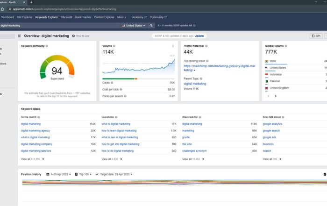Open the United States country dropdown
Screen dimensions: 327x206
(x=134, y=25)
